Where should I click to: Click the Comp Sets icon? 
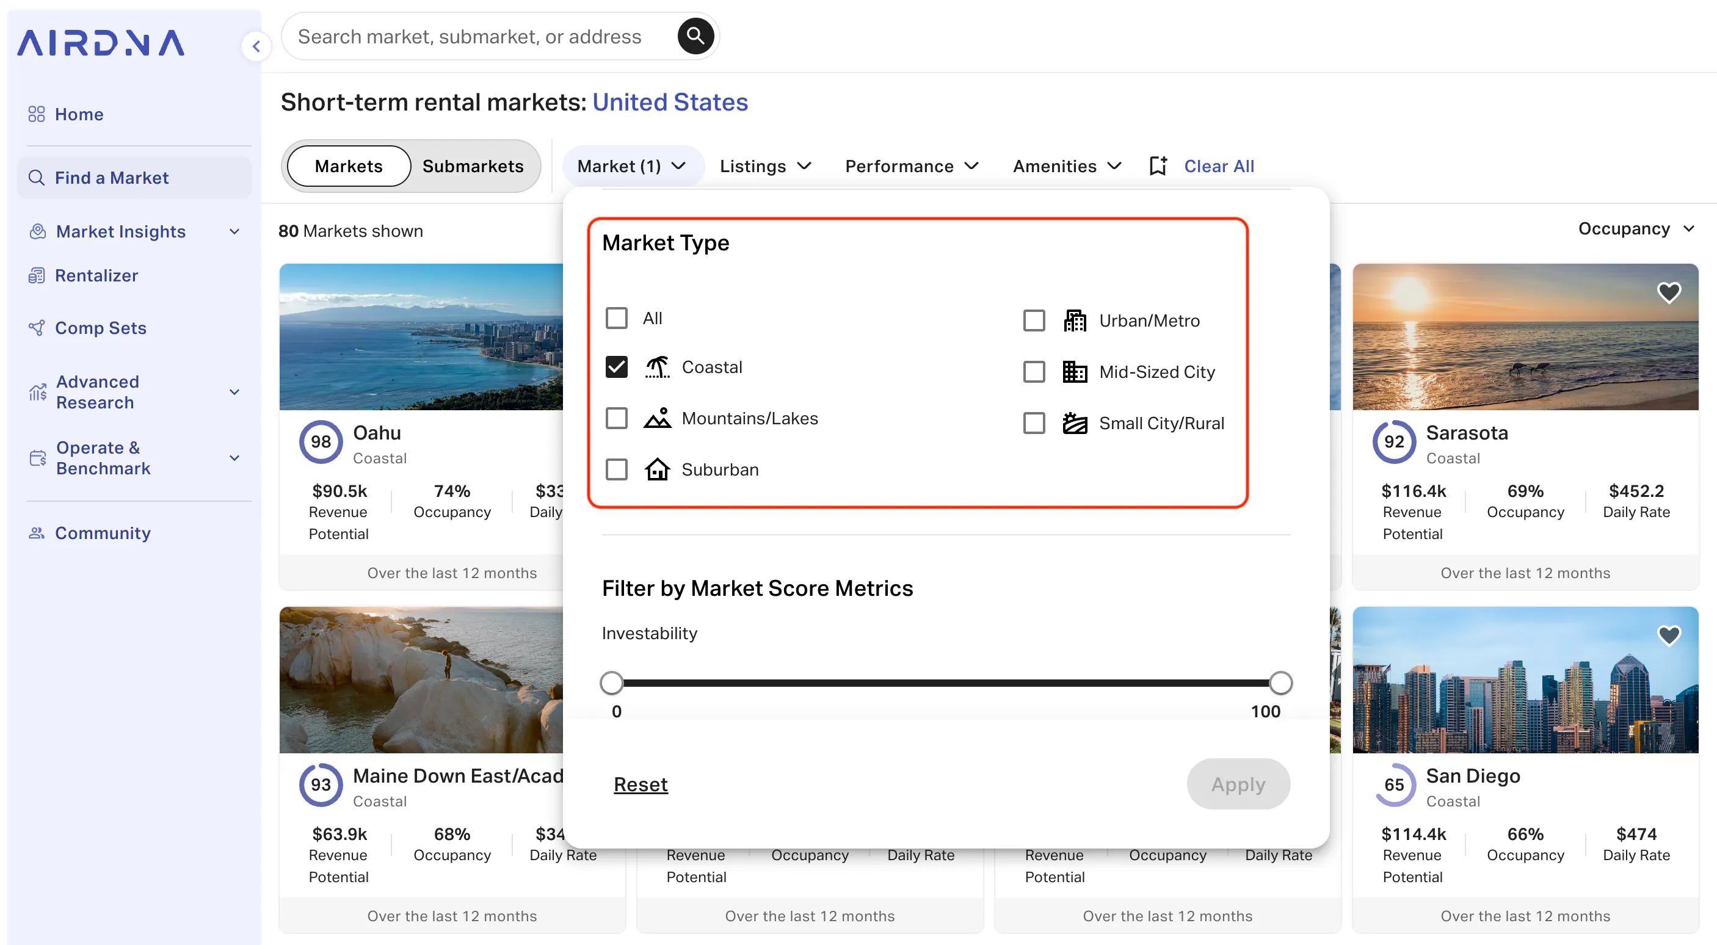[37, 328]
